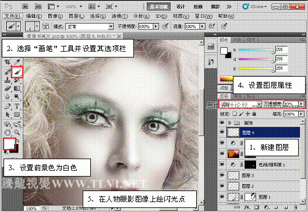Open the 编辑(E) menu
The height and width of the screenshot is (212, 308).
[x=34, y=16]
